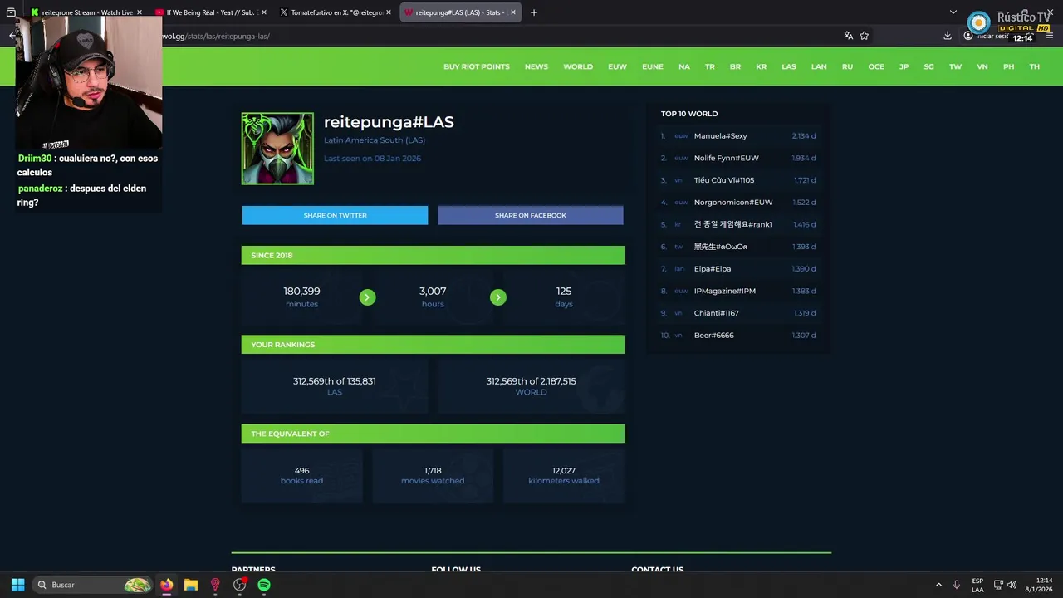Select PH region in navigation bar
1063x598 pixels.
point(1008,66)
